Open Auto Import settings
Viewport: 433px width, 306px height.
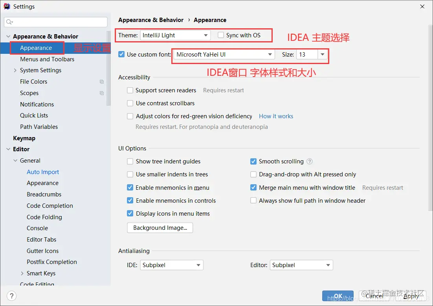43,172
